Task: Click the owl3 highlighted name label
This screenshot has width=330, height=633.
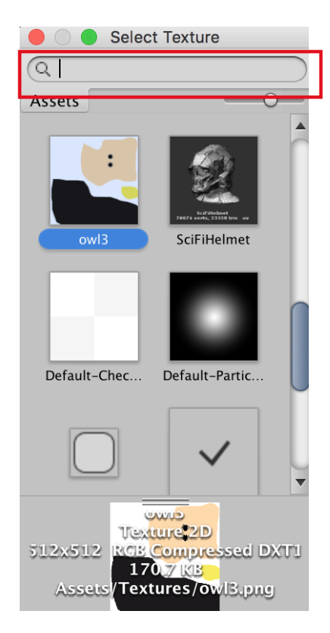Action: [93, 239]
